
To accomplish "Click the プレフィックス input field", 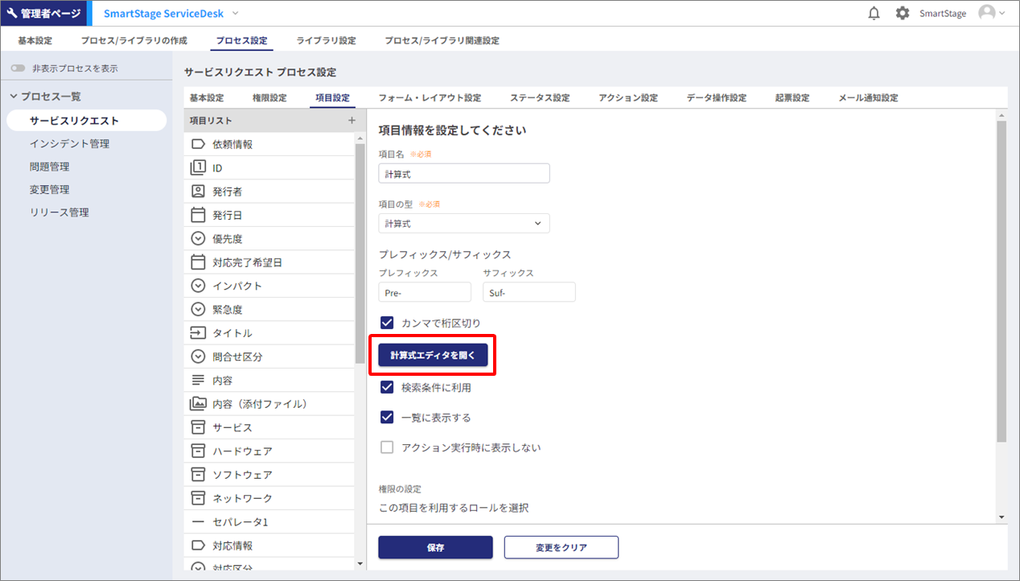I will [425, 292].
